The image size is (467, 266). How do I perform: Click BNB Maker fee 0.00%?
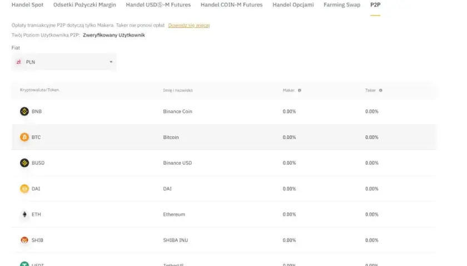[289, 111]
